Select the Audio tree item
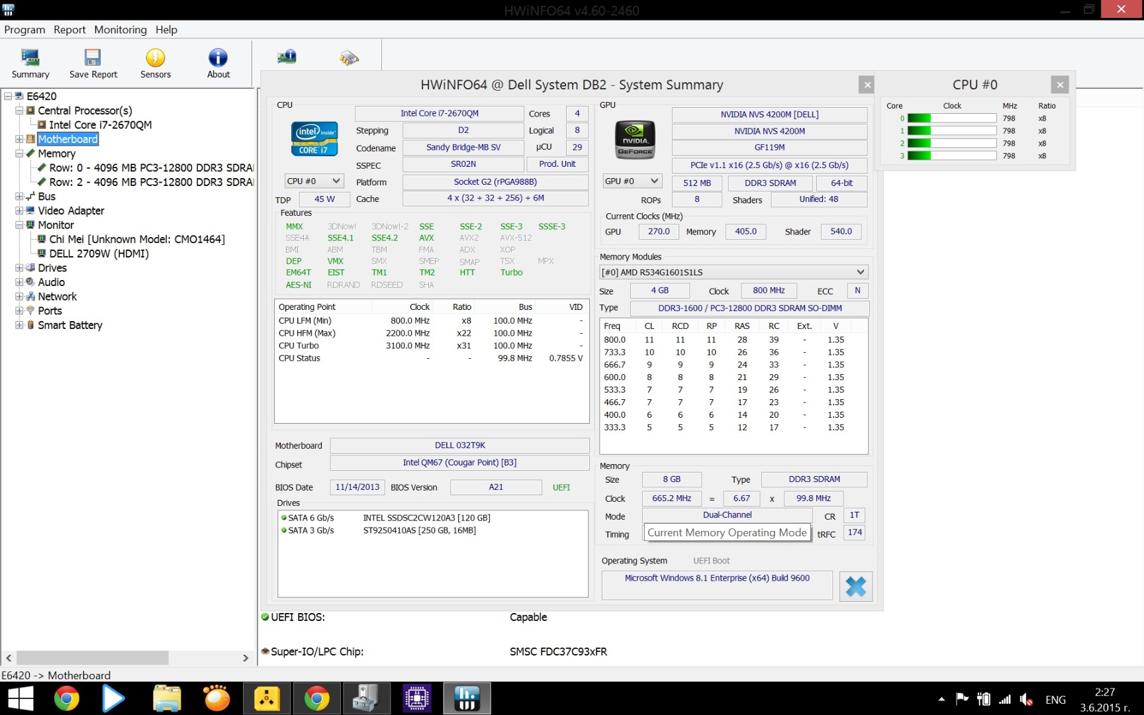The height and width of the screenshot is (715, 1144). click(x=51, y=282)
